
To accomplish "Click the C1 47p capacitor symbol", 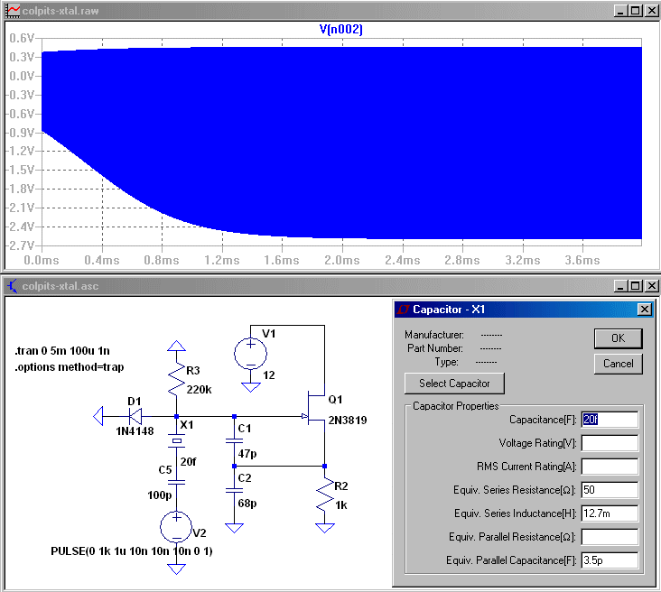I will point(234,442).
